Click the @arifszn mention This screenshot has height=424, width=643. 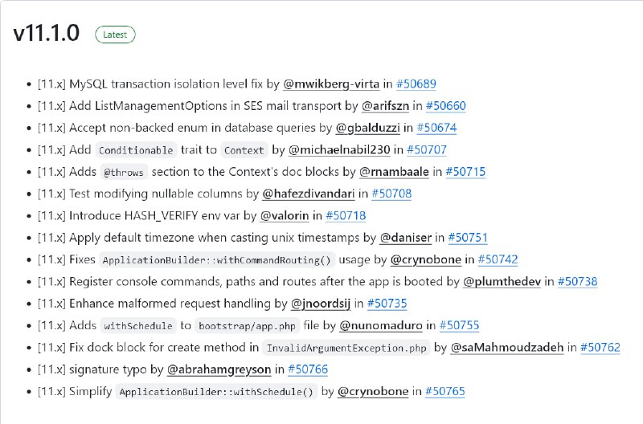(386, 106)
